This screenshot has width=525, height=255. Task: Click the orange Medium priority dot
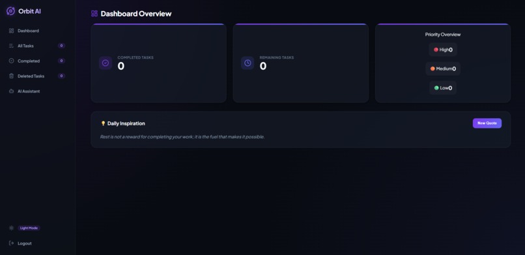click(x=433, y=68)
